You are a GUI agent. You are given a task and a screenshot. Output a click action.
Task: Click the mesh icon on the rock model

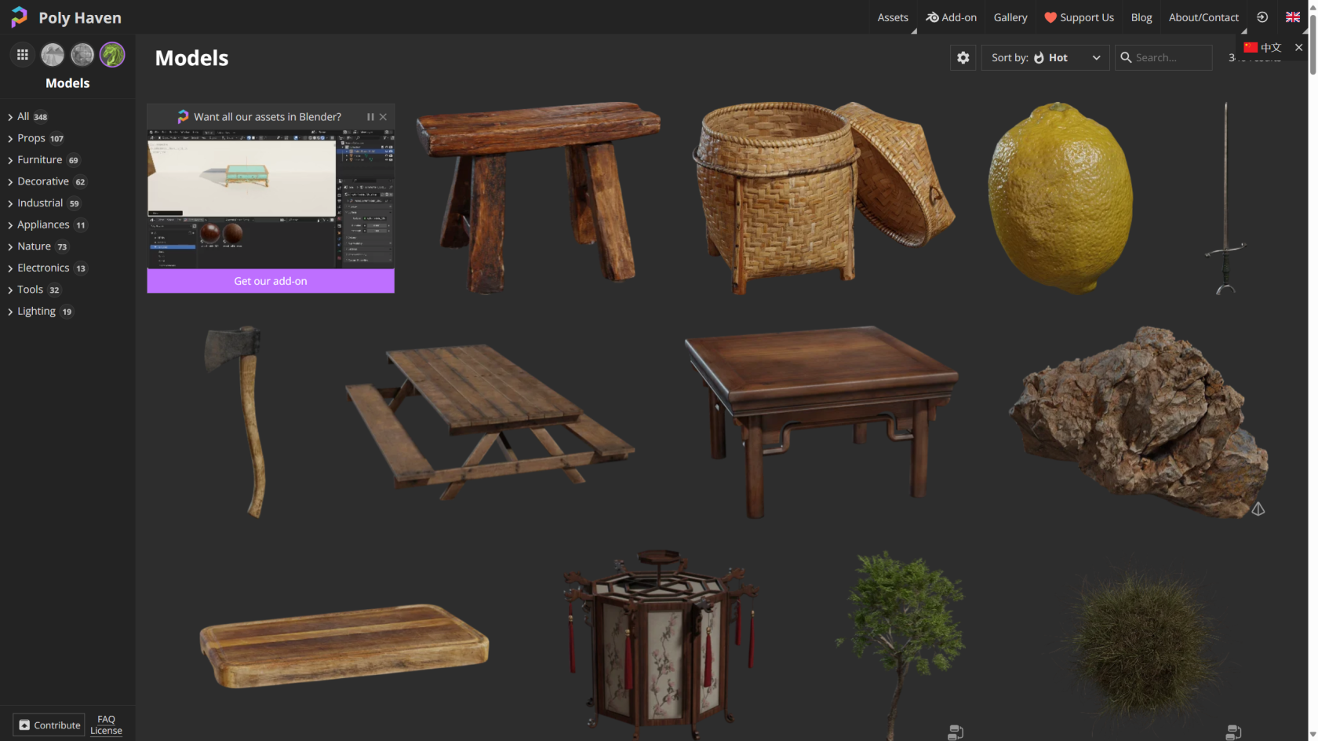pyautogui.click(x=1258, y=509)
